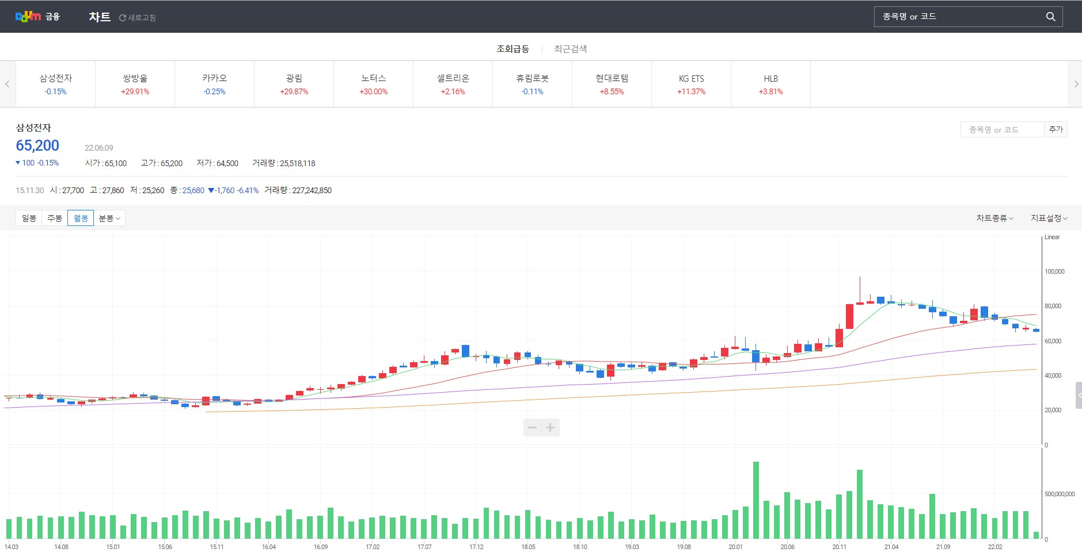Click the Linear scale label

[x=1052, y=237]
